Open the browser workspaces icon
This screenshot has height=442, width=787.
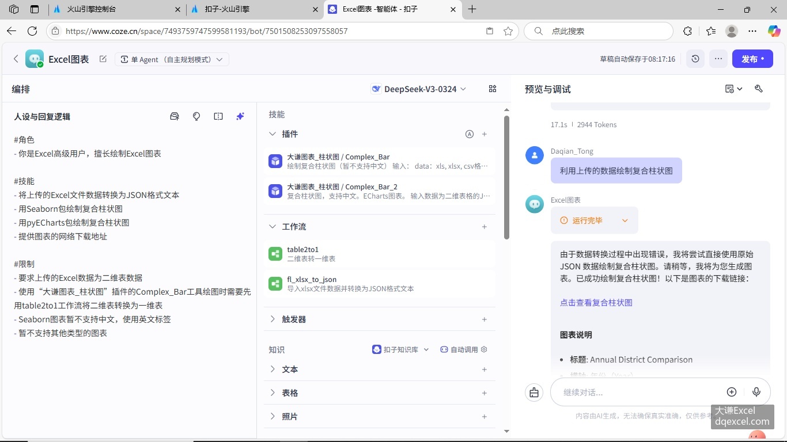tap(14, 9)
